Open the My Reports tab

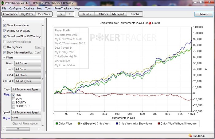pyautogui.click(x=119, y=14)
